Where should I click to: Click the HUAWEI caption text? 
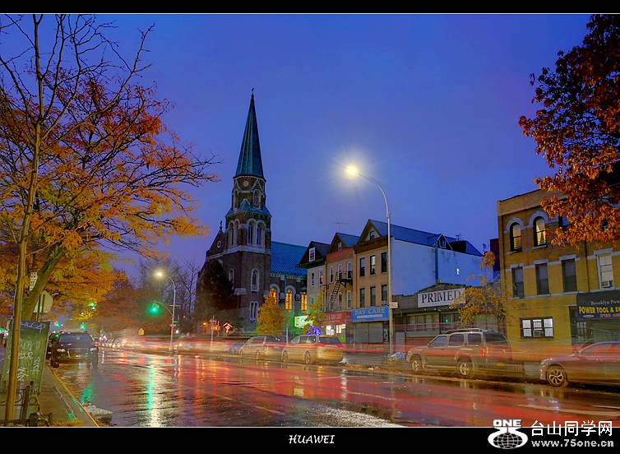[311, 439]
